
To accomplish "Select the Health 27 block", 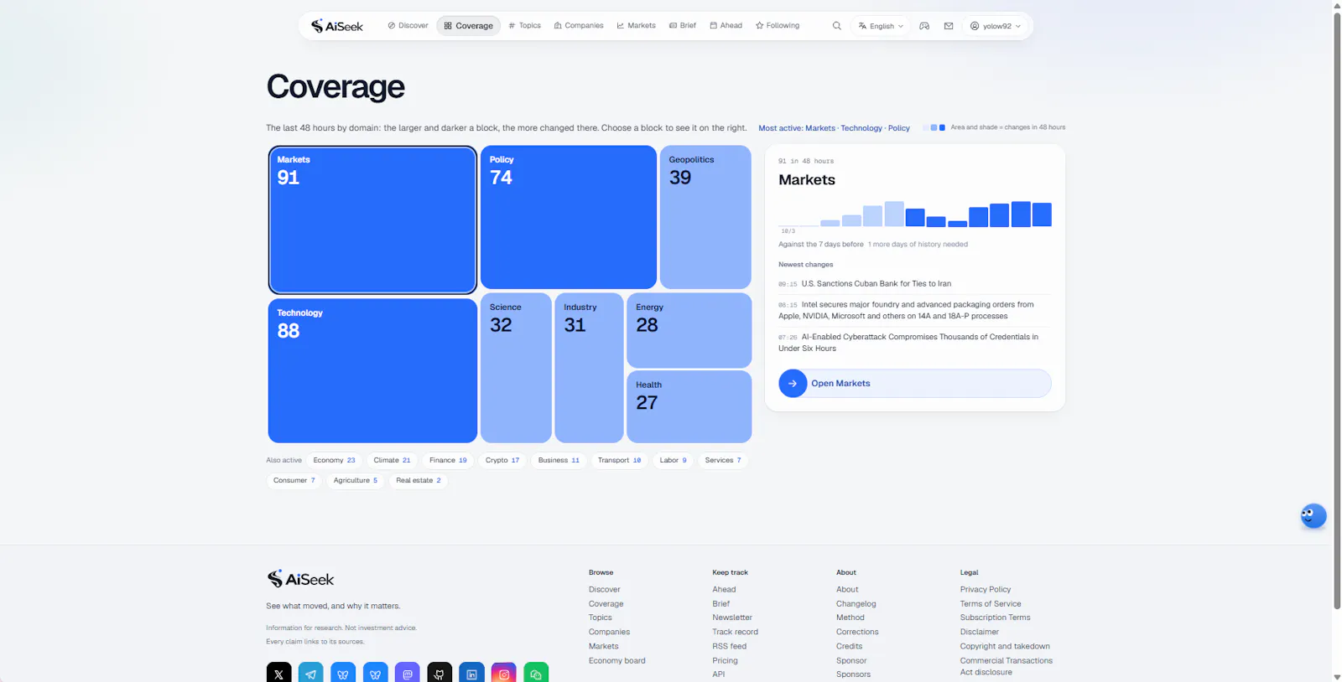I will pos(689,406).
